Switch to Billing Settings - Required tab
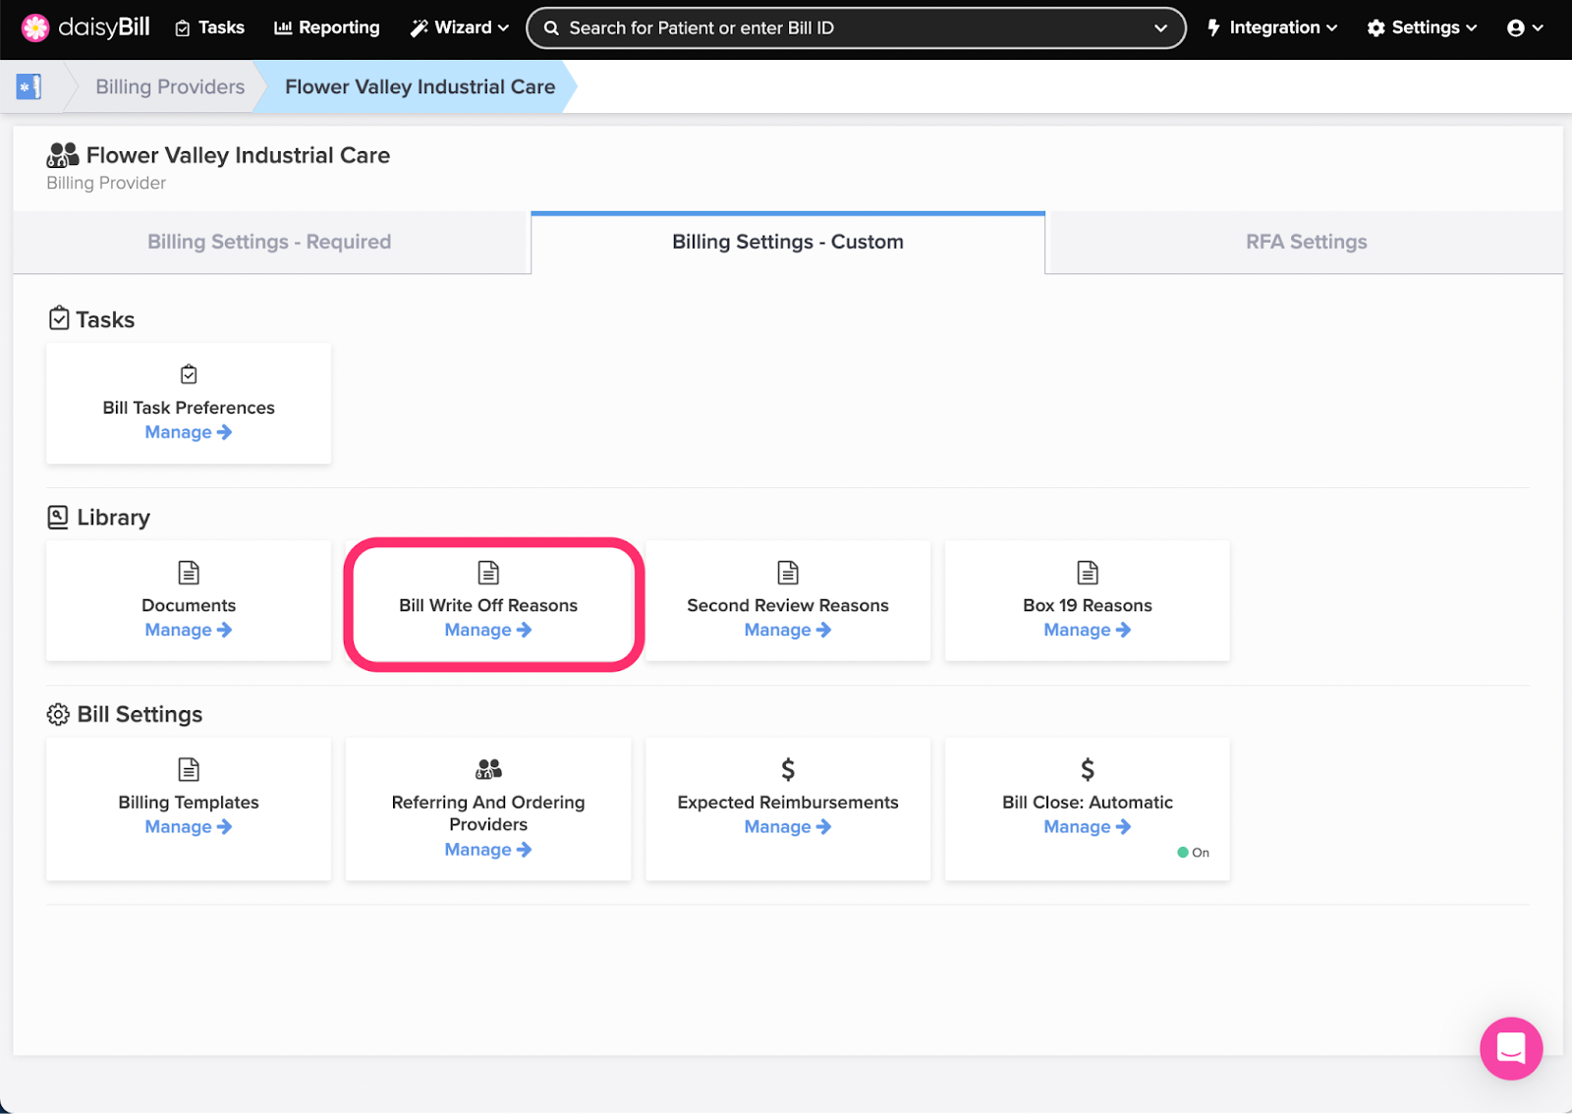Screen dimensions: 1572x1114 pos(269,242)
